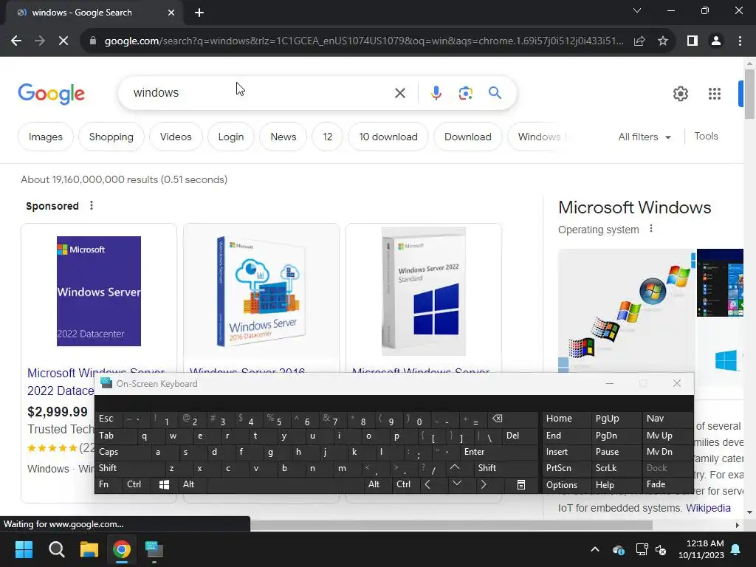Click inside the Google search field

(x=261, y=93)
